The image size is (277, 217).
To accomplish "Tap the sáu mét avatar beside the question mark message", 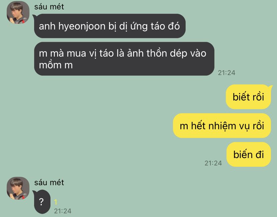I will pos(18,188).
